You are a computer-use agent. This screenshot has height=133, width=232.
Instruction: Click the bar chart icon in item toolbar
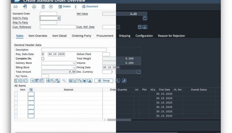point(58,81)
